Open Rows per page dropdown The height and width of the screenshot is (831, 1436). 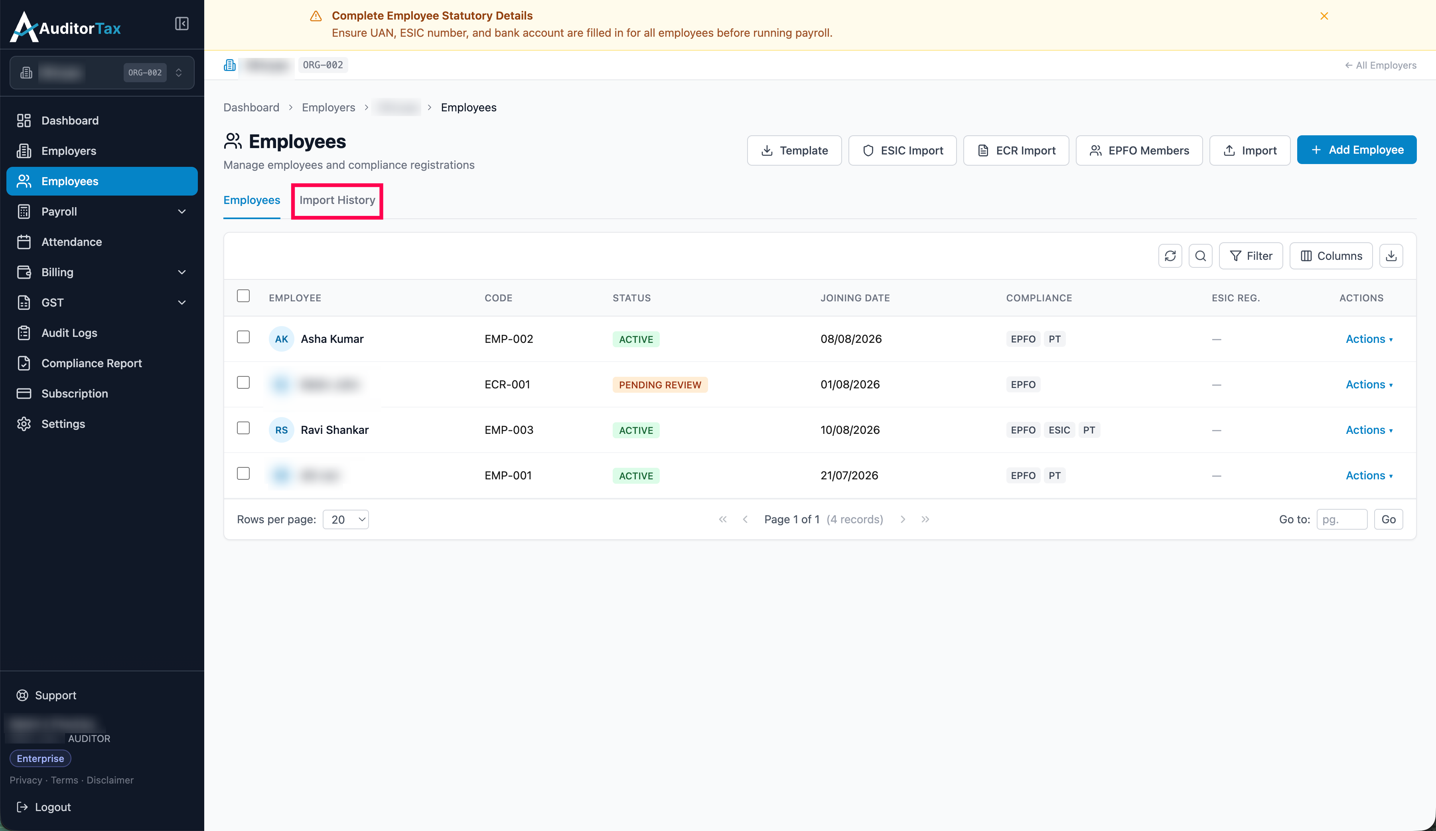click(x=345, y=519)
